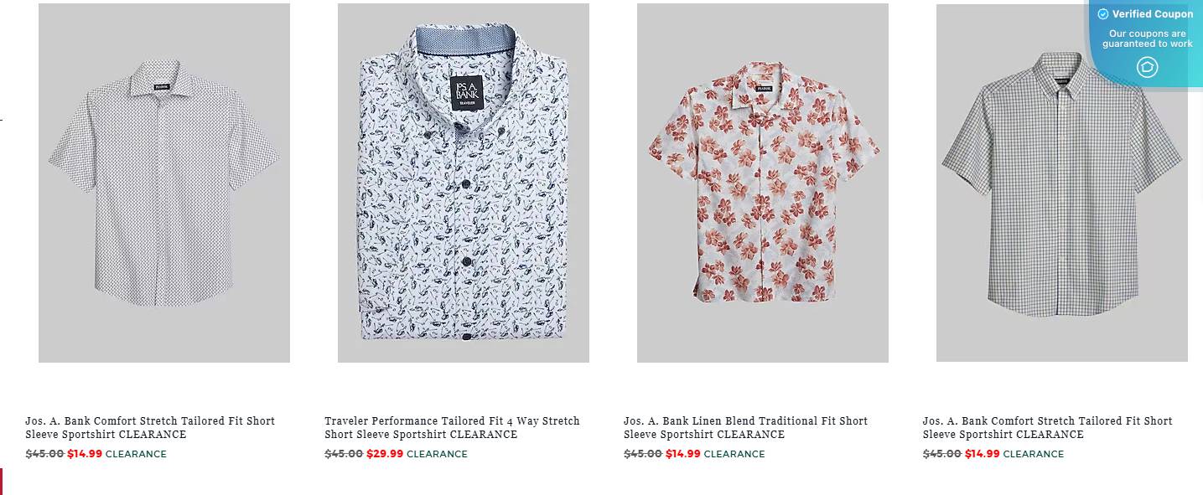Screen dimensions: 1203x495
Task: Select the plaid check shirt image
Action: (x=1061, y=183)
